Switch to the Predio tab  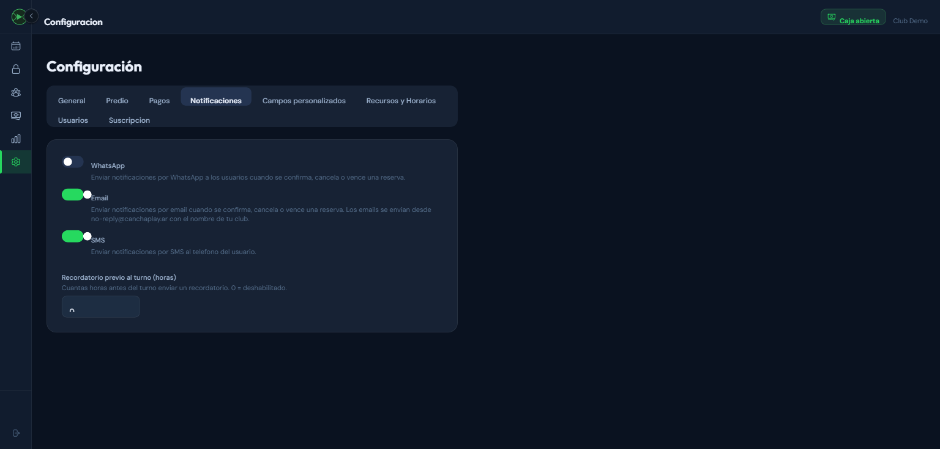pos(117,101)
